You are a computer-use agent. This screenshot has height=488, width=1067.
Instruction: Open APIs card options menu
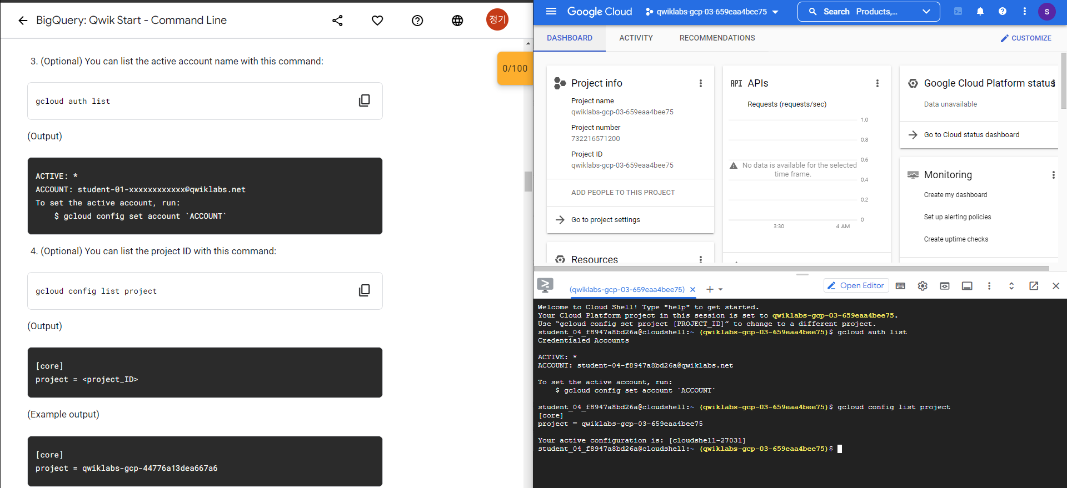coord(877,83)
